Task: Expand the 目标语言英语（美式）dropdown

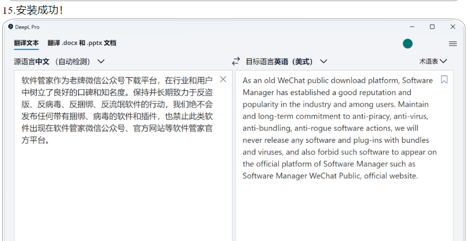Action: click(286, 62)
